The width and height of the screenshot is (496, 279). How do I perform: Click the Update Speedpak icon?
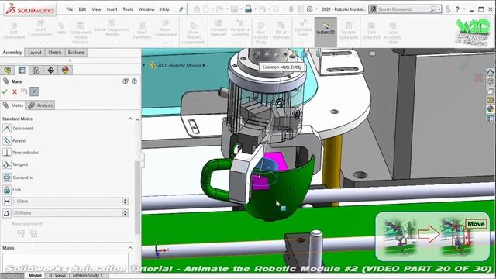[x=349, y=31]
